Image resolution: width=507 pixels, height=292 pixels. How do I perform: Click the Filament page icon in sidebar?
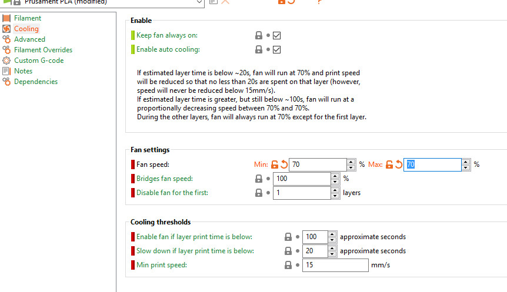(x=6, y=18)
